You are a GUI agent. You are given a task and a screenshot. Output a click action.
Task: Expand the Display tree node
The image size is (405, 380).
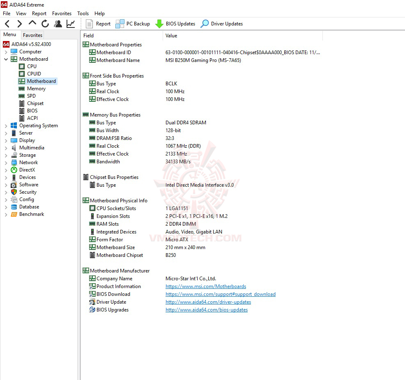pos(6,141)
